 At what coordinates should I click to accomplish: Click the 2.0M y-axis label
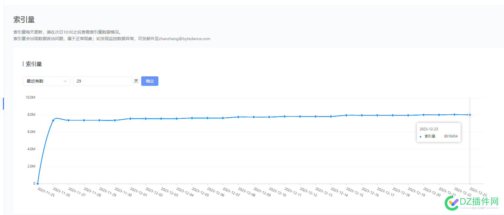click(x=31, y=166)
